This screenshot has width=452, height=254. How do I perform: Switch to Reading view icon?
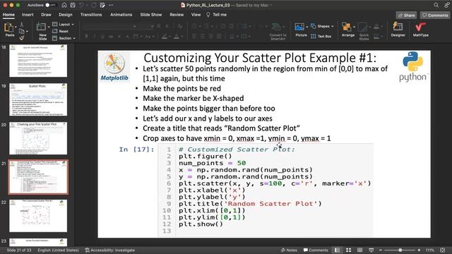point(359,250)
